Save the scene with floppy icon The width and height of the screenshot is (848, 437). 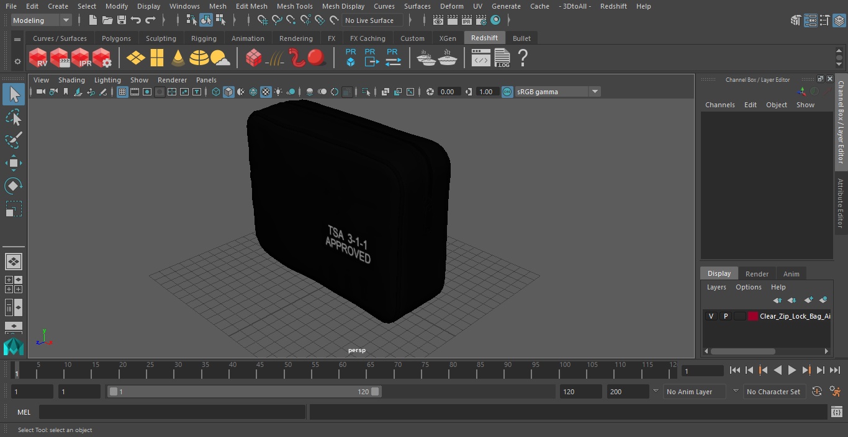[x=122, y=20]
